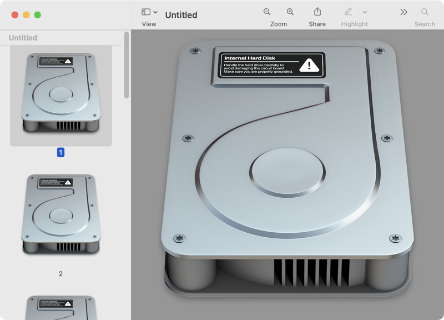Image resolution: width=444 pixels, height=320 pixels.
Task: Click the zoom out magnifier icon
Action: click(267, 12)
